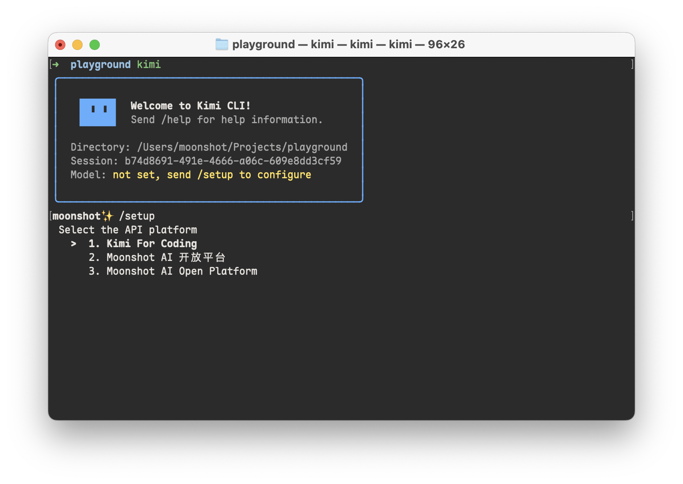Click the folder icon in the title bar
The height and width of the screenshot is (484, 683).
[x=222, y=44]
